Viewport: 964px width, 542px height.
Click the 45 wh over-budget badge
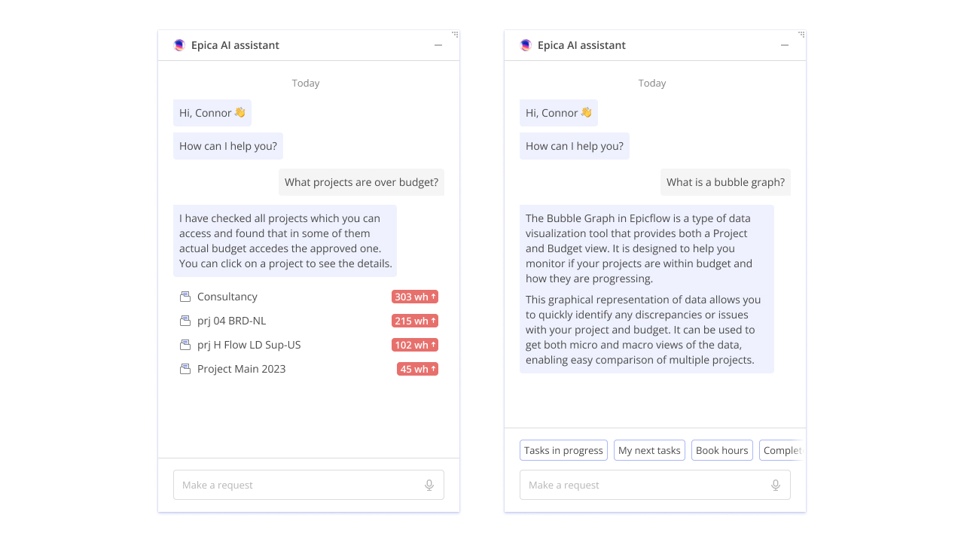click(417, 369)
